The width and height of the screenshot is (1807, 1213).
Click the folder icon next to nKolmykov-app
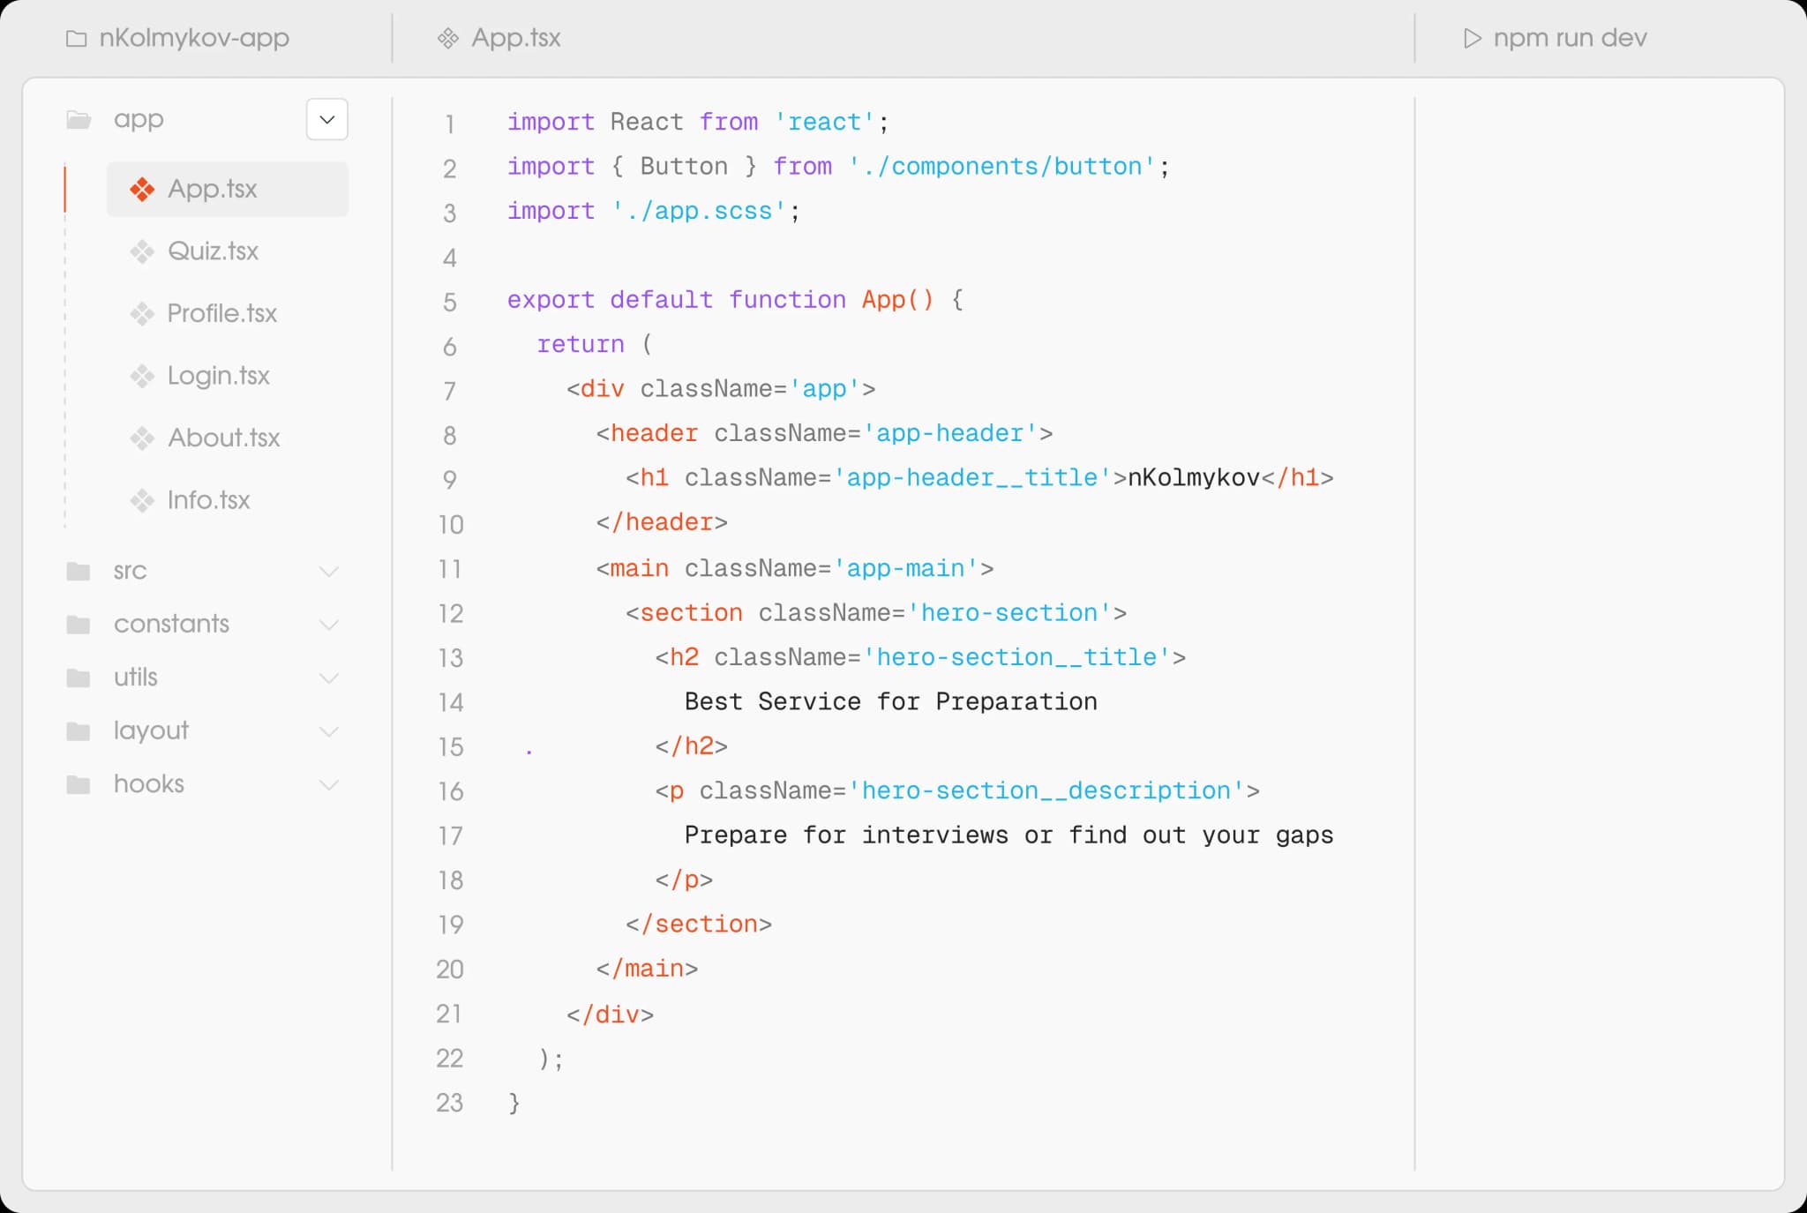[x=77, y=39]
